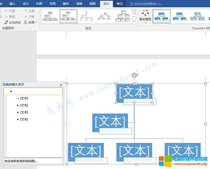
Task: Click the right-middle sizing handle of SmartArt frame
Action: point(205,124)
